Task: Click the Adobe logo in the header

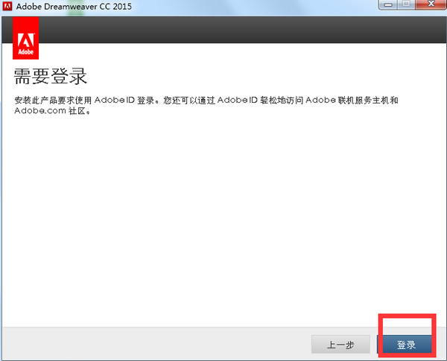Action: point(25,38)
